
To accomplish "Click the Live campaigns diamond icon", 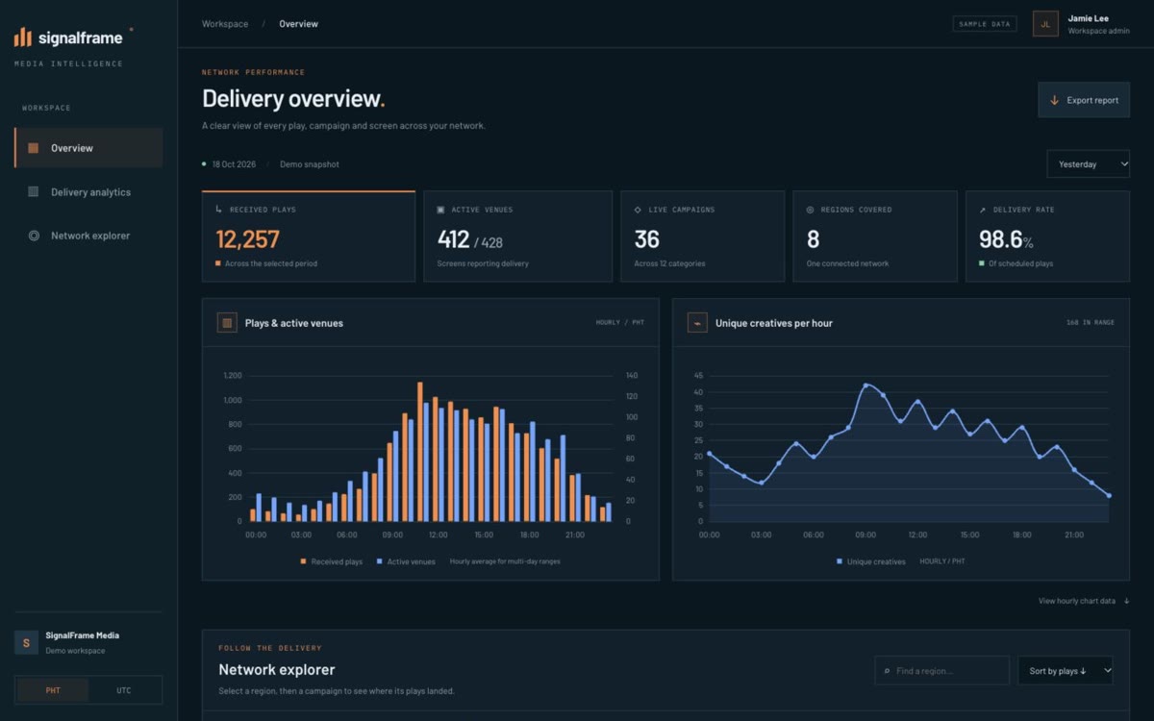I will (x=638, y=210).
